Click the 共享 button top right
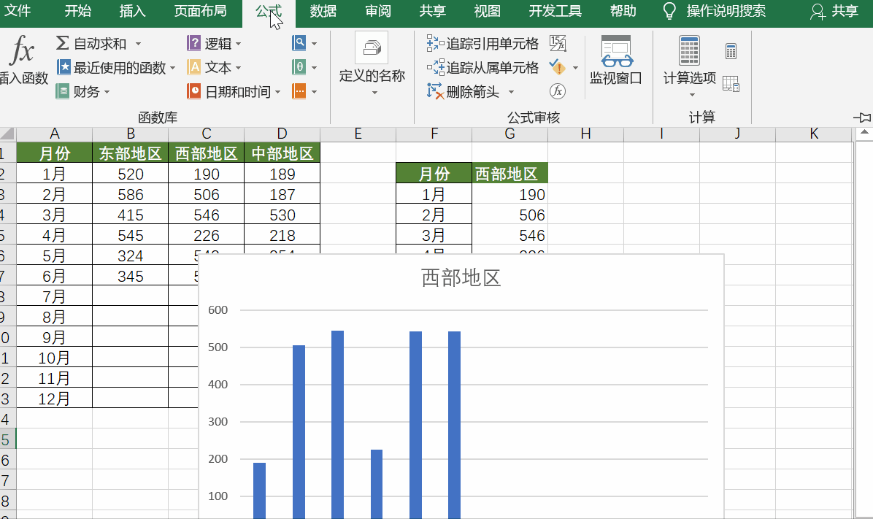This screenshot has width=873, height=519. (834, 12)
